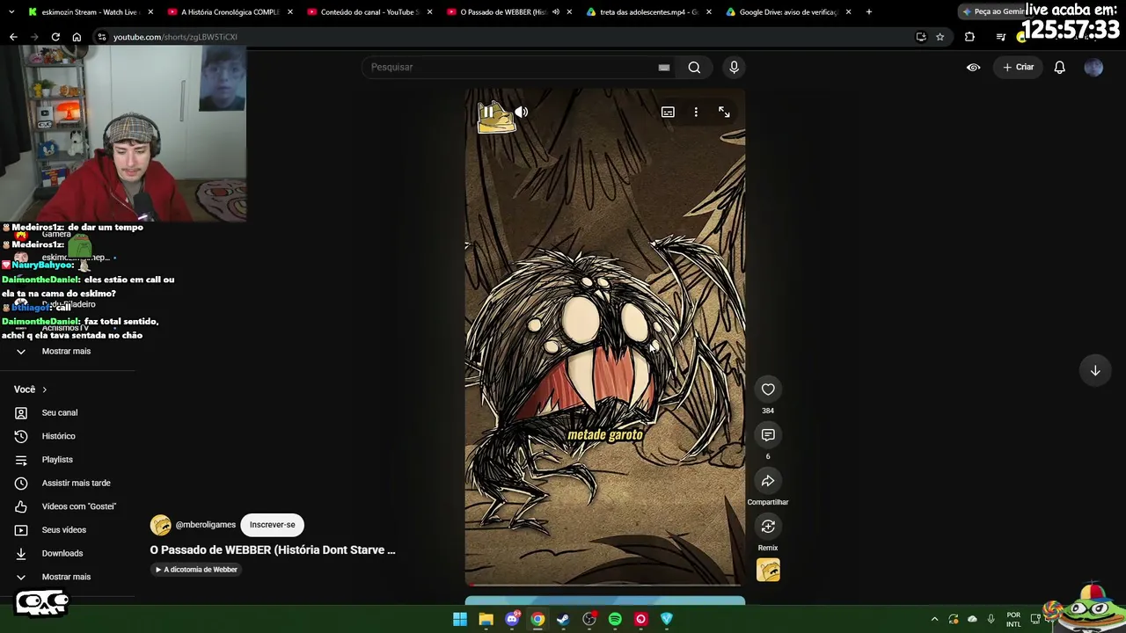Open OBS Studio from the taskbar
1126x633 pixels.
(x=589, y=619)
